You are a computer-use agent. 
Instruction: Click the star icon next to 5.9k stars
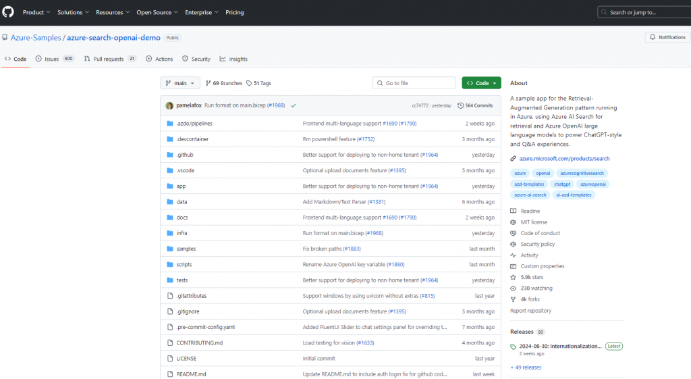513,277
